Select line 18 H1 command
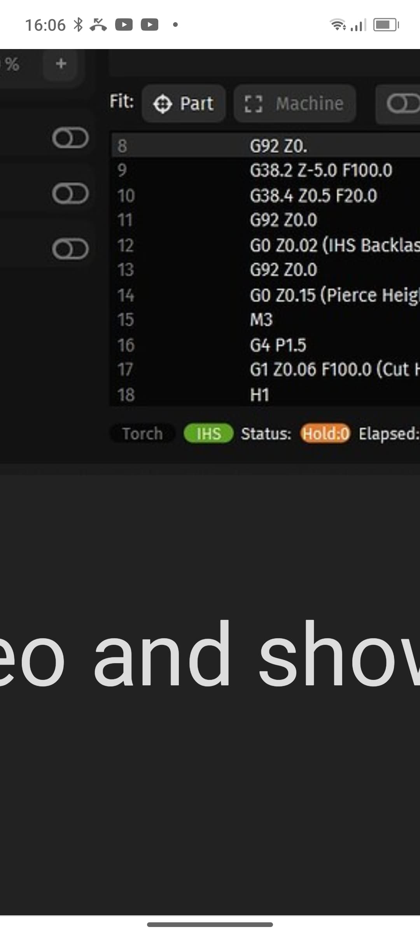 click(266, 395)
